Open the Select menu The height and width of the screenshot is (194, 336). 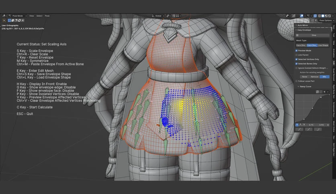[x=39, y=16]
